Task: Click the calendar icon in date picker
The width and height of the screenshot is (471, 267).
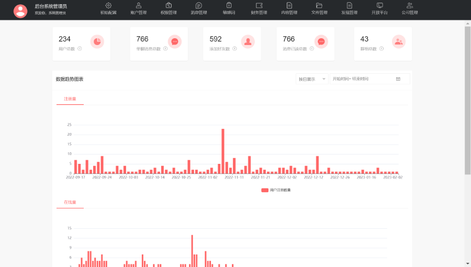Action: 398,79
